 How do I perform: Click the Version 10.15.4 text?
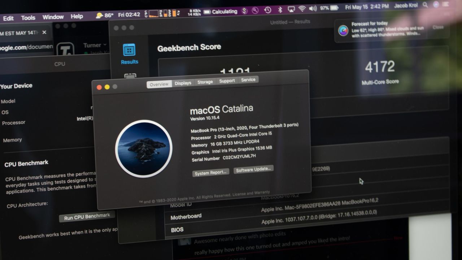205,118
